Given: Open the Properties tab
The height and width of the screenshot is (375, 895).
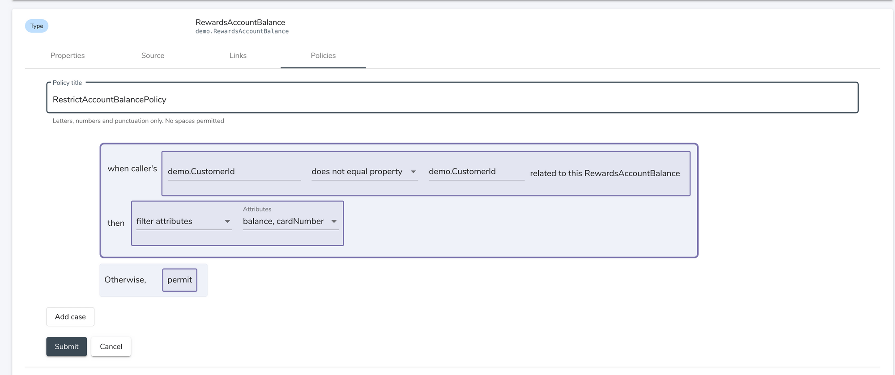Looking at the screenshot, I should coord(68,55).
